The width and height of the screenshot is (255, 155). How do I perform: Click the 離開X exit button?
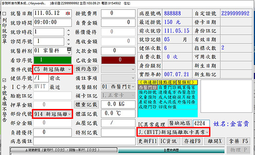[215, 141]
